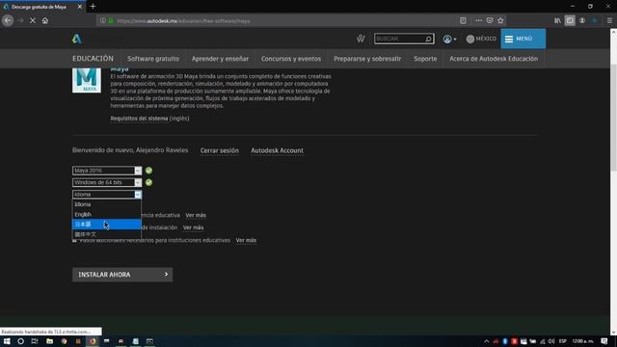This screenshot has width=617, height=347.
Task: Click the ESP input language indicator
Action: 563,341
